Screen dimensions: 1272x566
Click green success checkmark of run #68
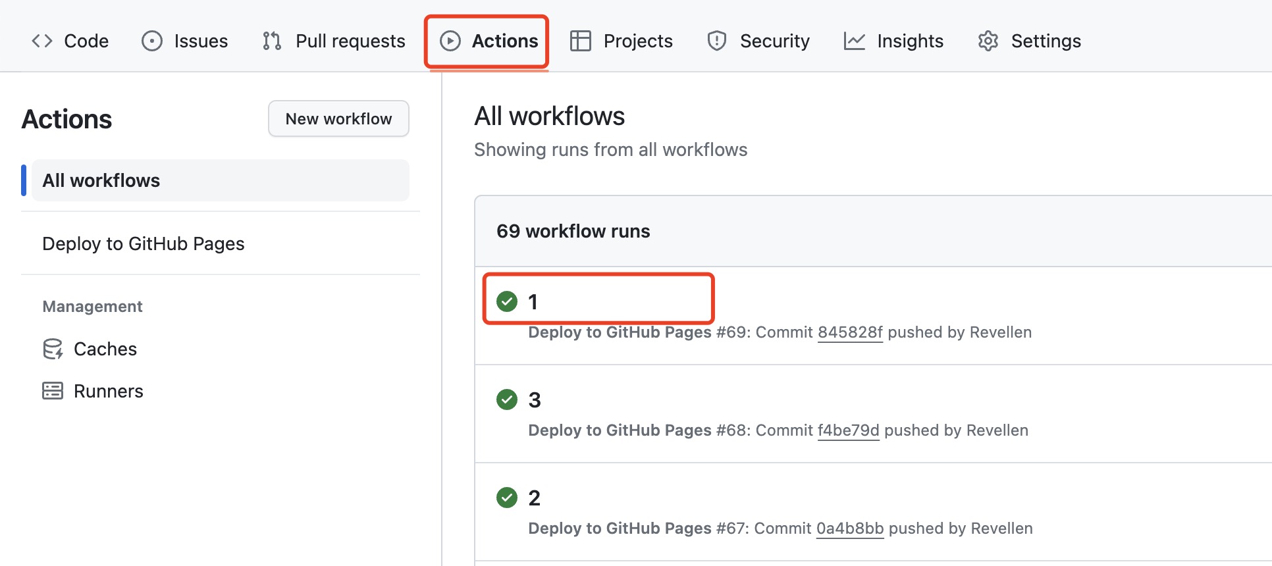click(507, 399)
